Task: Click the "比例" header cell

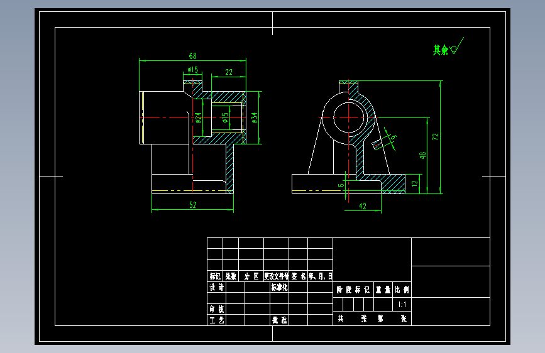Action: [x=402, y=290]
